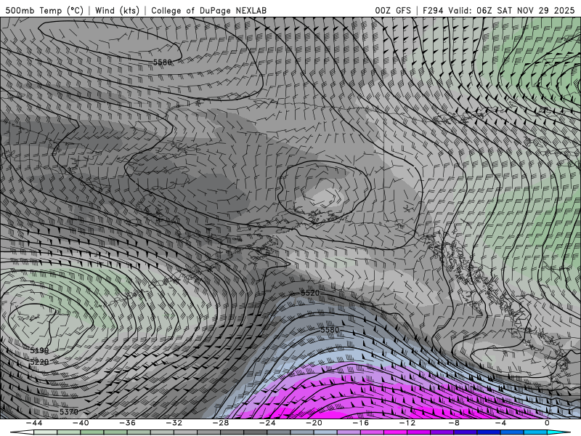Click the -12 colorbar value
The height and width of the screenshot is (436, 581).
coord(407,423)
